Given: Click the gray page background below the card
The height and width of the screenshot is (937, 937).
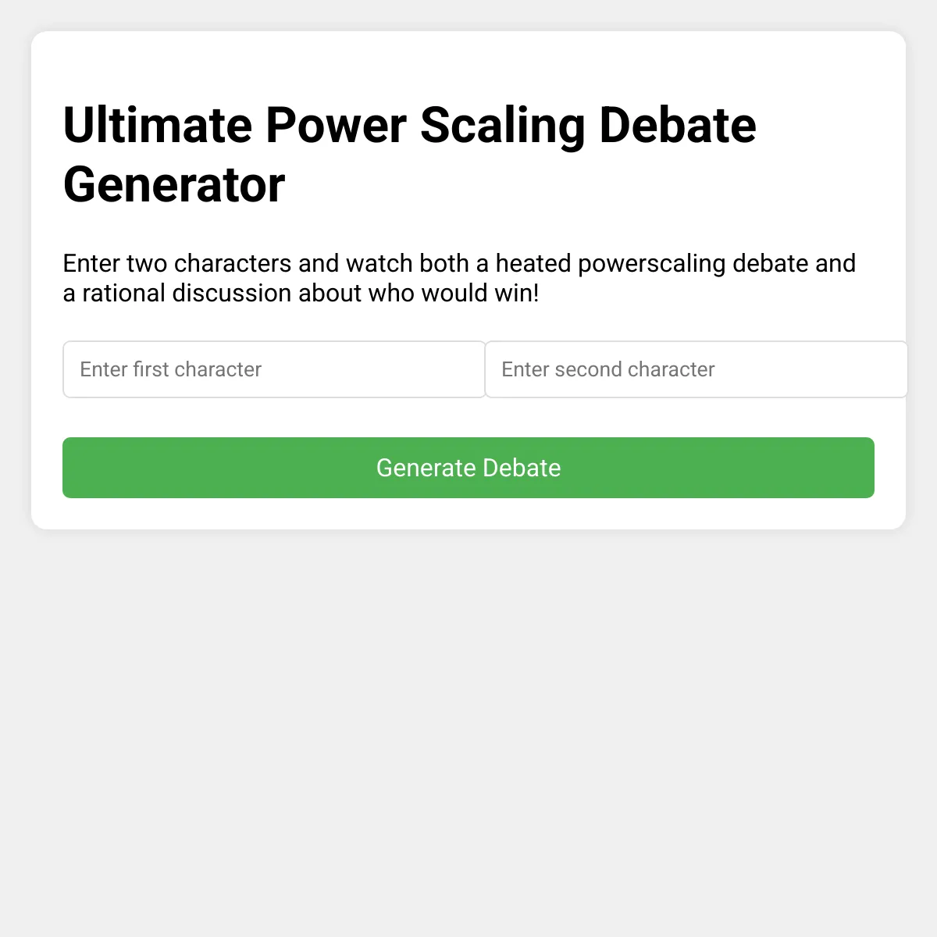Looking at the screenshot, I should point(468,734).
